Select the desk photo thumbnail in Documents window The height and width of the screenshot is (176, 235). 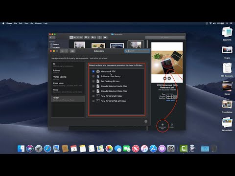98,45
